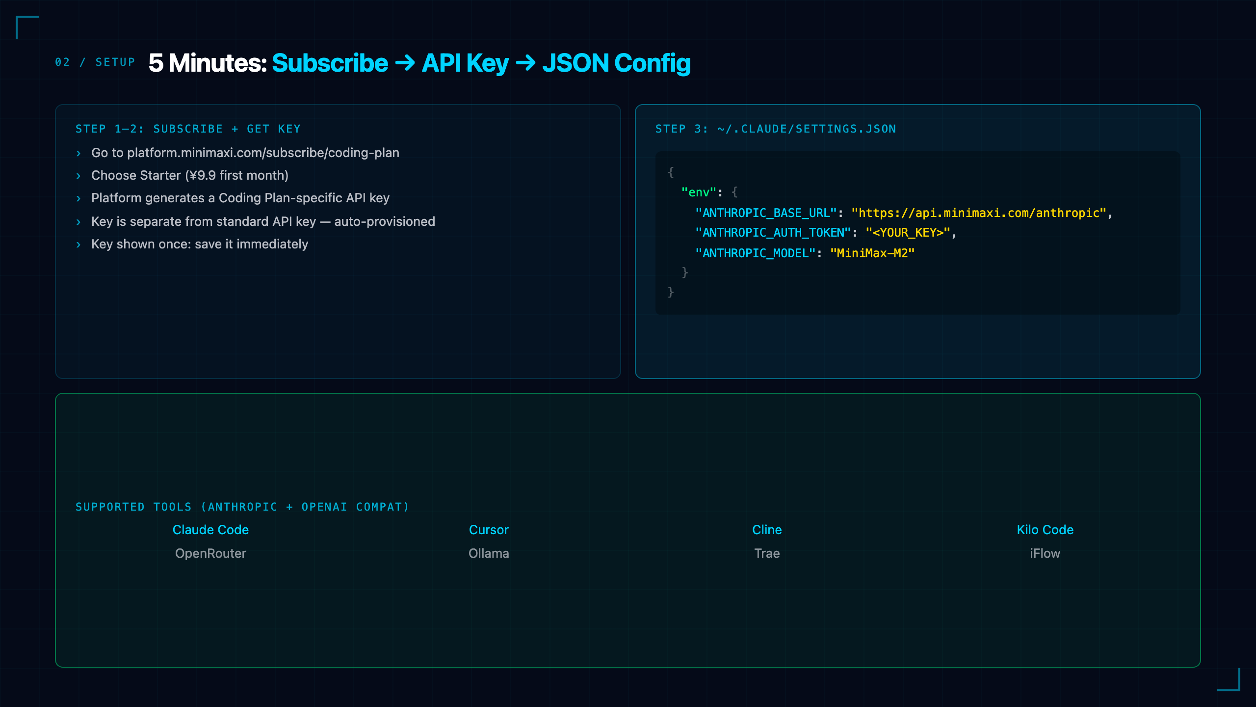
Task: Select the OpenRouter label
Action: point(210,553)
